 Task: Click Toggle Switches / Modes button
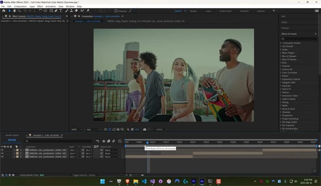tap(84, 175)
